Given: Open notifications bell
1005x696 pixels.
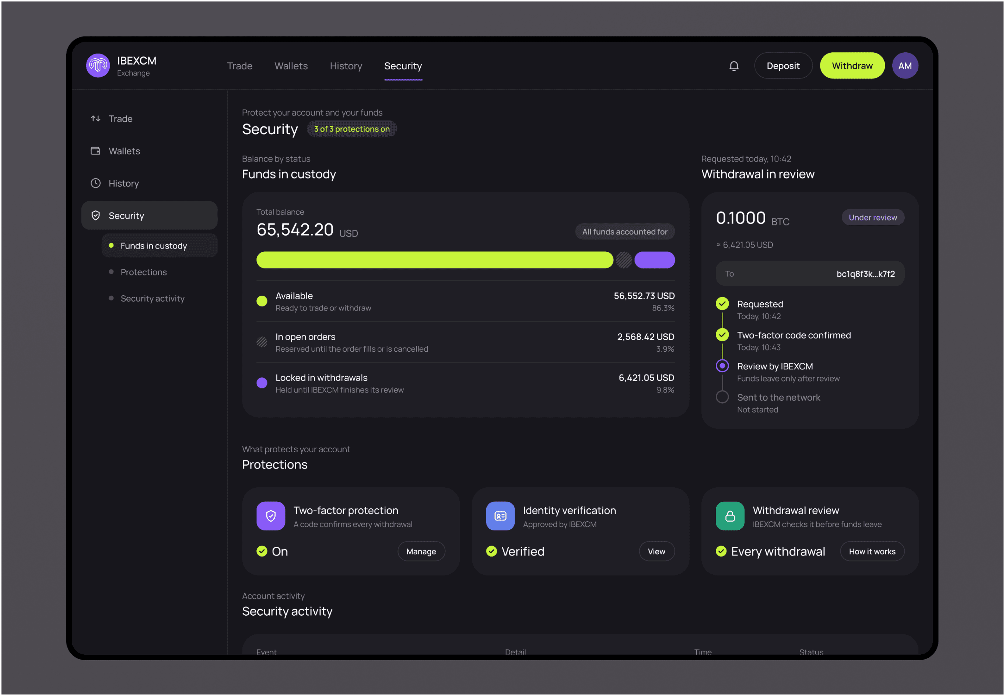Looking at the screenshot, I should [734, 66].
